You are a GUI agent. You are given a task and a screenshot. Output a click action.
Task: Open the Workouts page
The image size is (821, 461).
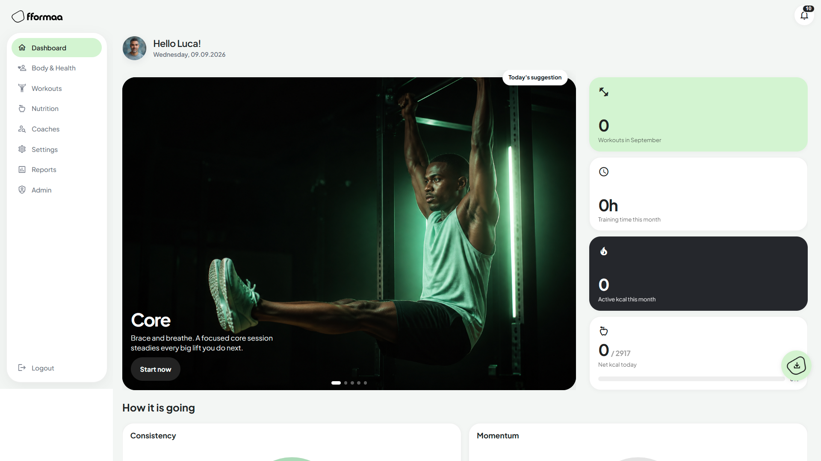pos(56,88)
